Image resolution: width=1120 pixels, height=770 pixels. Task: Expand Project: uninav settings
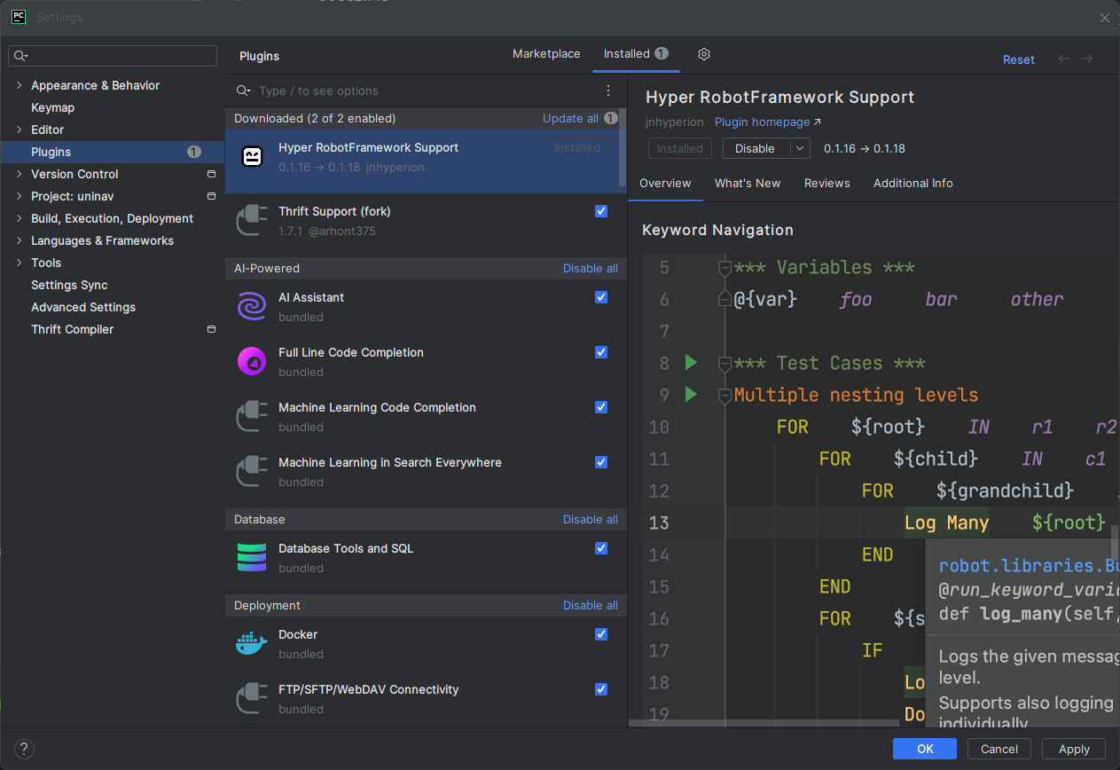[20, 196]
